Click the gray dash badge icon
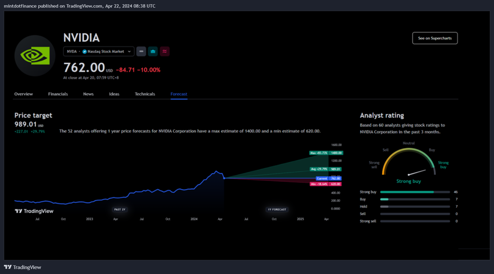Image resolution: width=494 pixels, height=274 pixels. (141, 51)
